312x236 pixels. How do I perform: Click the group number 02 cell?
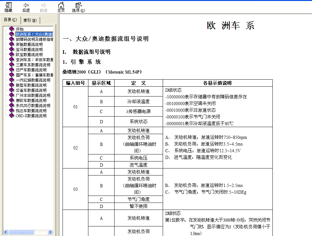(75, 148)
